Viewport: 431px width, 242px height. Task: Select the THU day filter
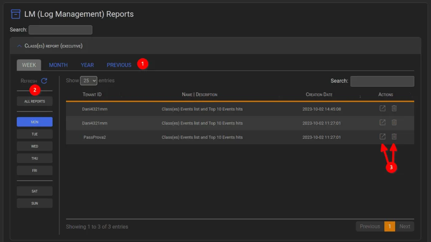tap(35, 158)
